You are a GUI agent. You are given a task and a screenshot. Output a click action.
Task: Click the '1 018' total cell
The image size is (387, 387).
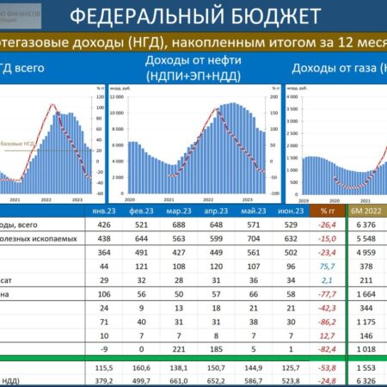click(x=366, y=349)
